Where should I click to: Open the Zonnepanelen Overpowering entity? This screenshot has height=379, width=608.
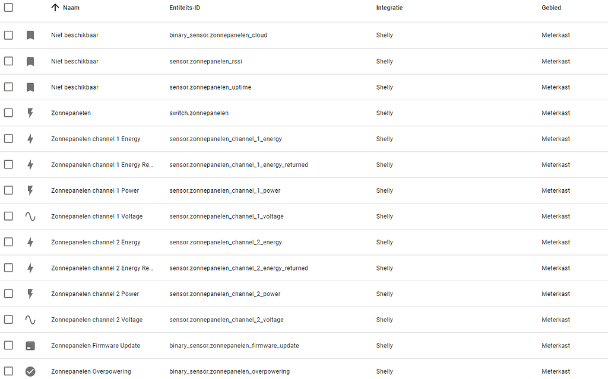coord(91,371)
